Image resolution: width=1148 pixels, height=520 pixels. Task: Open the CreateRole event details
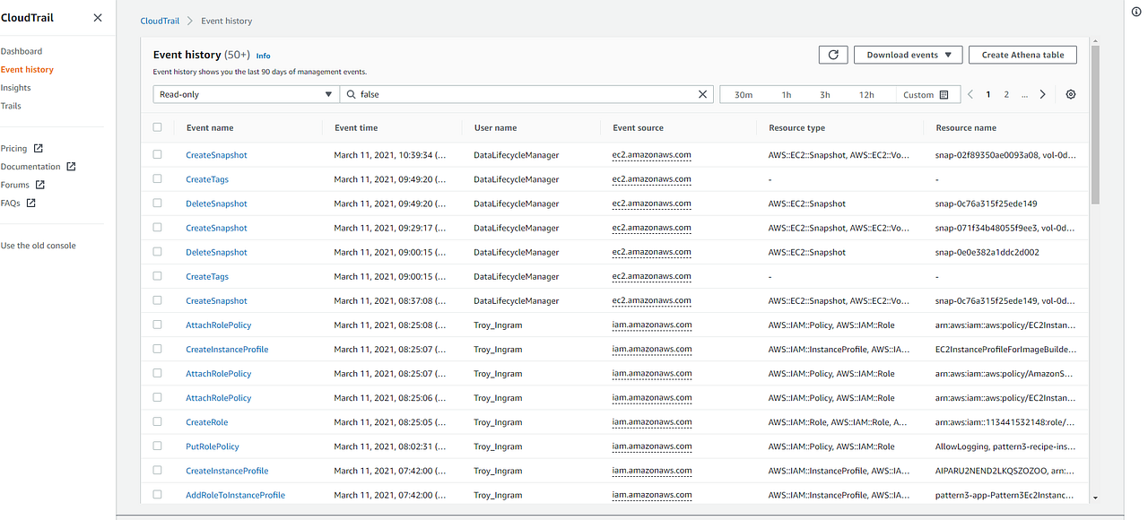tap(207, 422)
